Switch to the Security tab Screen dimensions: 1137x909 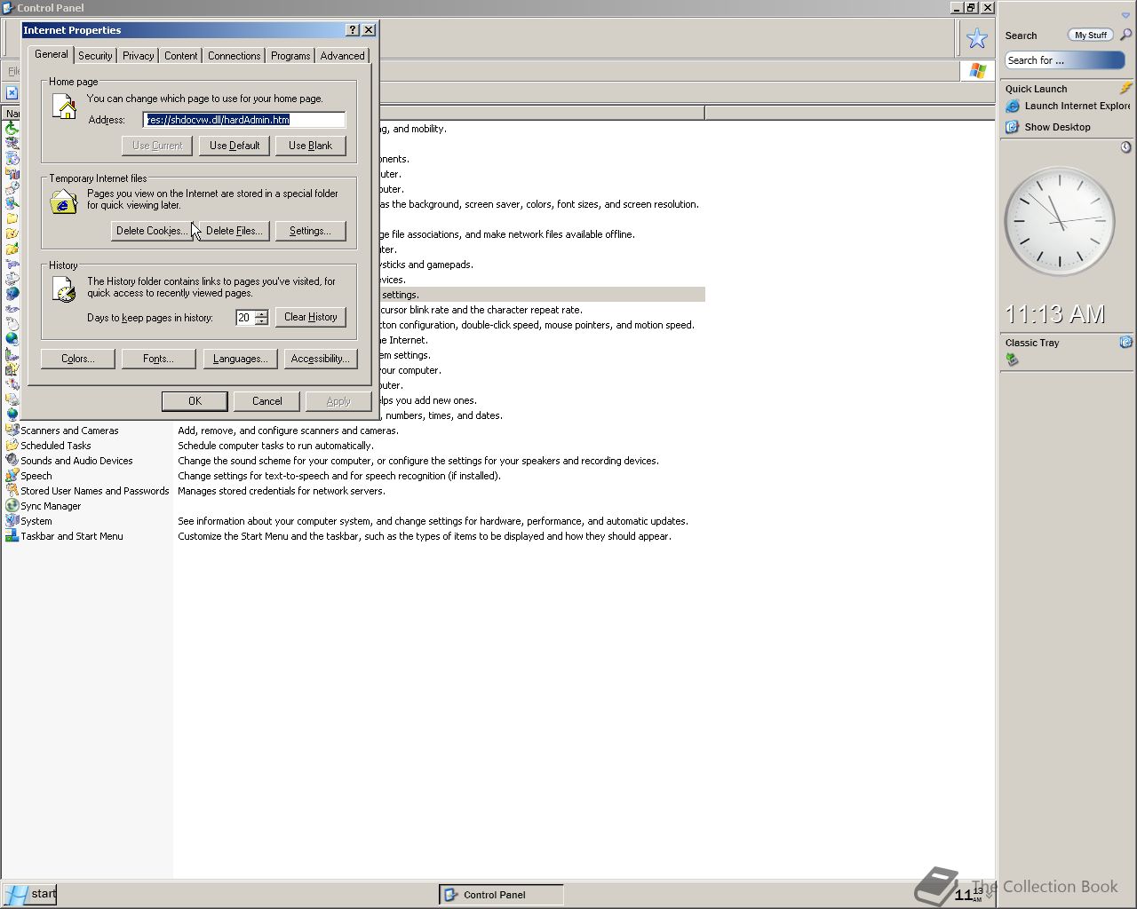pos(95,56)
